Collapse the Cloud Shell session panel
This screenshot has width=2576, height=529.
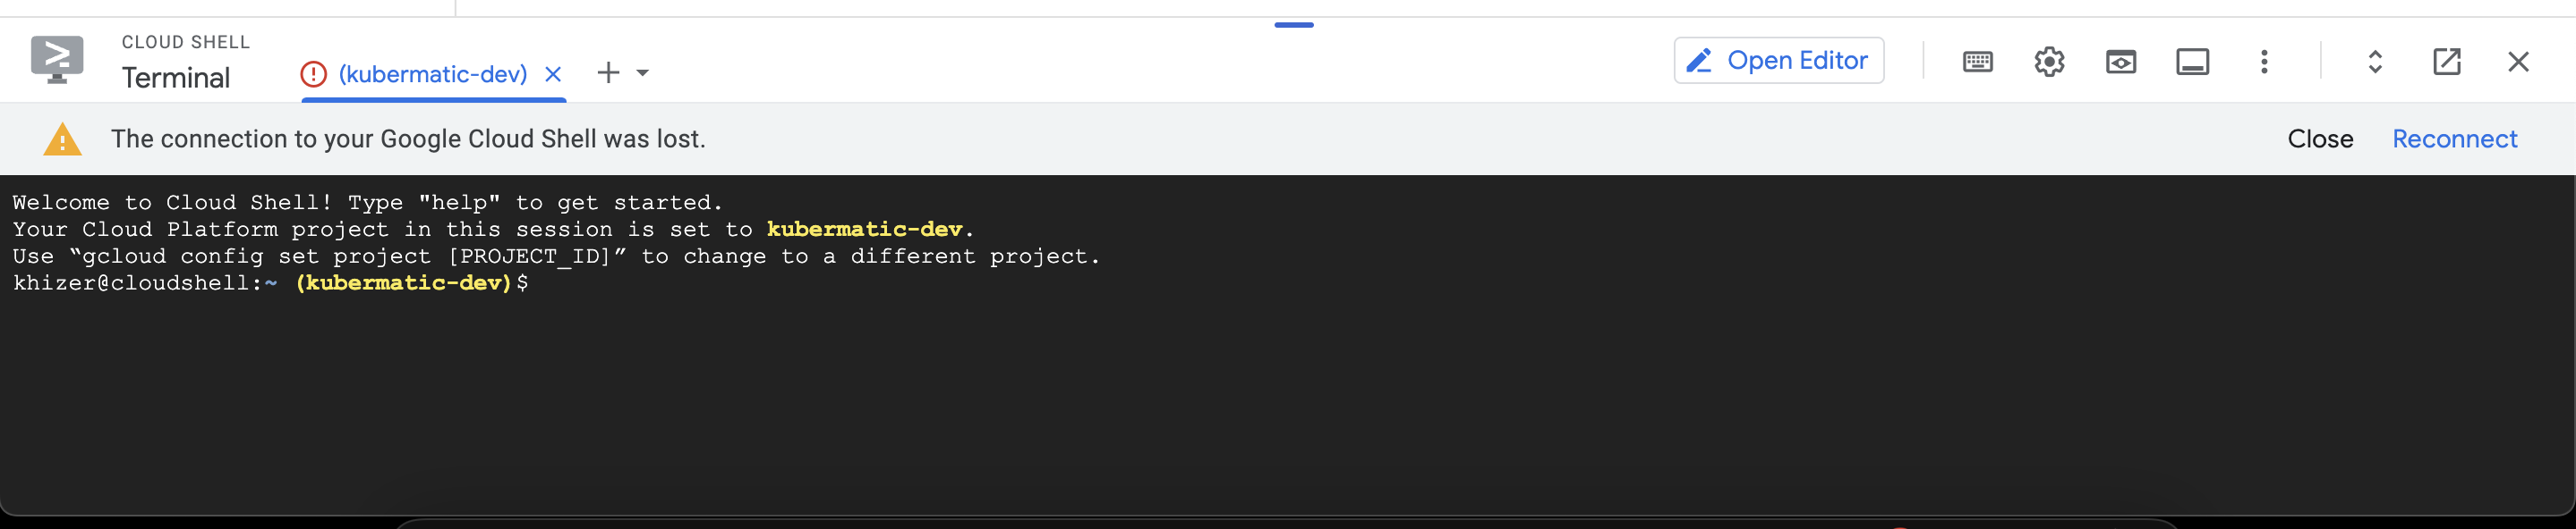[x=2518, y=61]
